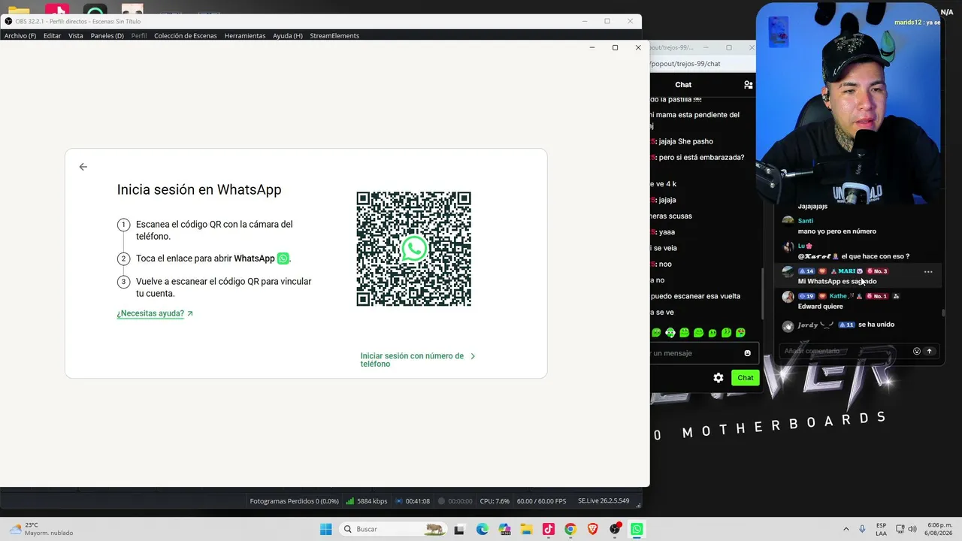Image resolution: width=962 pixels, height=541 pixels.
Task: Open WhatsApp from the taskbar
Action: coord(637,529)
